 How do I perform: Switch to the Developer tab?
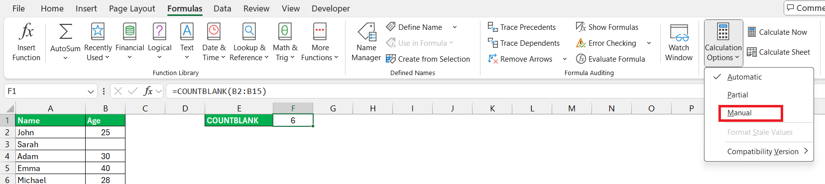click(331, 8)
